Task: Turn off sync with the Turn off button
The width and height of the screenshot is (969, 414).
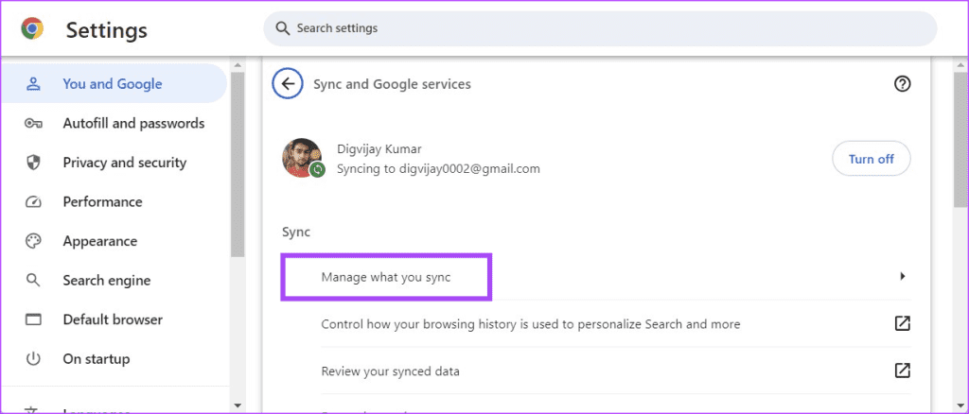Action: (871, 159)
